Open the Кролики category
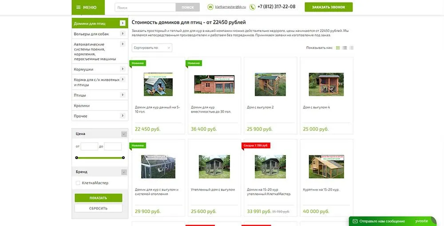 pyautogui.click(x=82, y=106)
